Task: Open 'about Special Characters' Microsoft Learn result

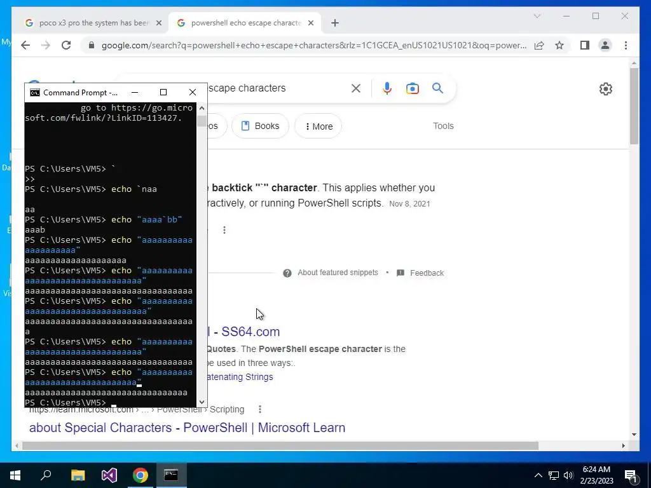Action: pyautogui.click(x=188, y=428)
